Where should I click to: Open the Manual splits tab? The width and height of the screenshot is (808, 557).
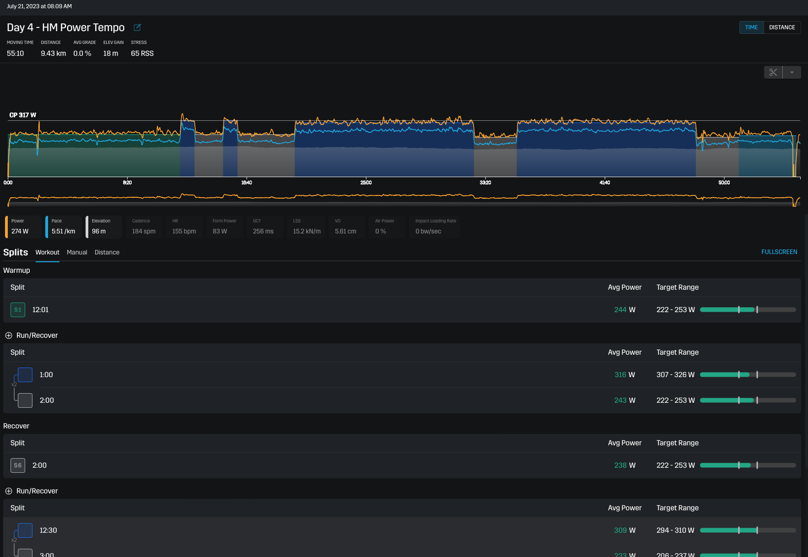click(x=77, y=253)
